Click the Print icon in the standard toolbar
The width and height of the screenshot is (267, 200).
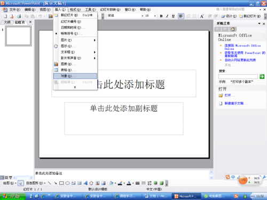[x=19, y=16]
